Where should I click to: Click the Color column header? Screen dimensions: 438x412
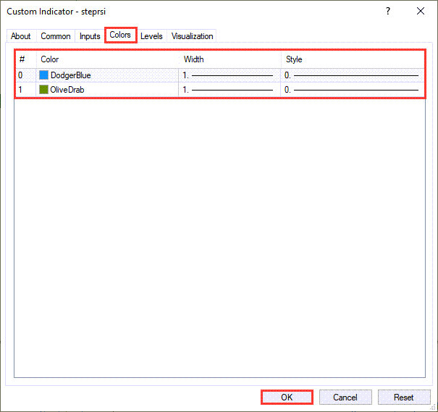pos(108,59)
